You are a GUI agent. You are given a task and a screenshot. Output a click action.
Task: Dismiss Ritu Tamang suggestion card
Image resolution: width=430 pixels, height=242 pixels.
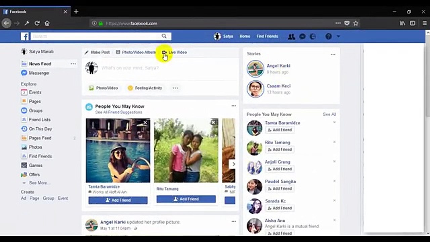point(213,123)
